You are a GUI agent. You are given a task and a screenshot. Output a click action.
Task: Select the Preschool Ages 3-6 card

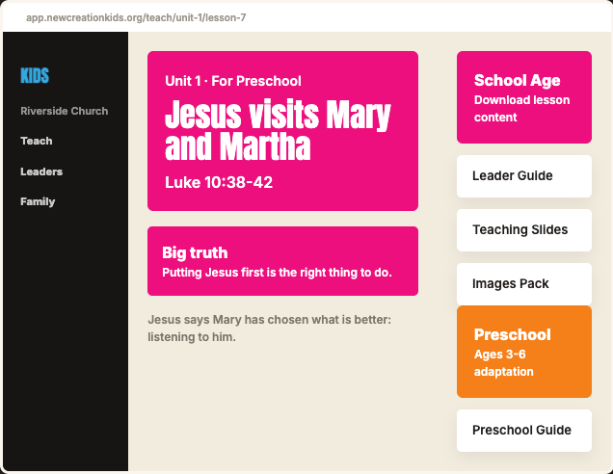(x=524, y=352)
